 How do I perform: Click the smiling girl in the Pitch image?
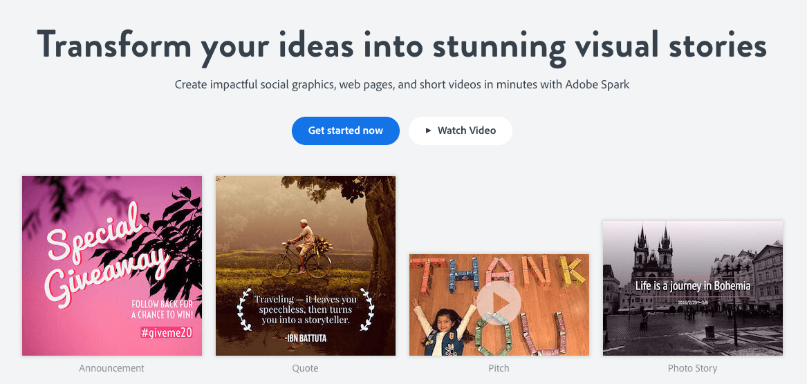pyautogui.click(x=446, y=327)
